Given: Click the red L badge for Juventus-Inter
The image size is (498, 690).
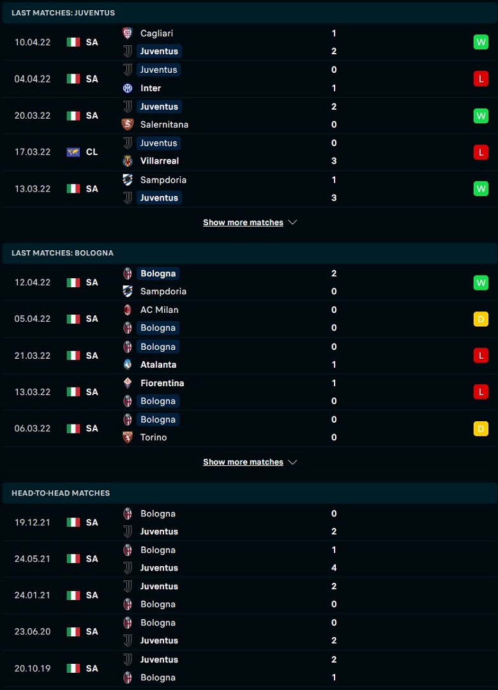Looking at the screenshot, I should pos(481,79).
